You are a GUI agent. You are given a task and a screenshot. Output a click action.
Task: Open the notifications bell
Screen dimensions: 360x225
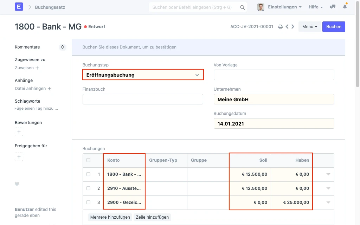click(x=345, y=7)
